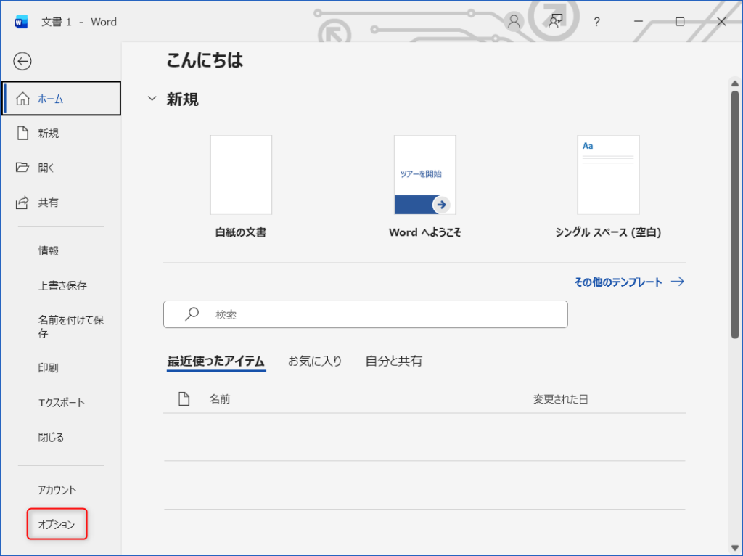Open the オプション settings
Image resolution: width=743 pixels, height=556 pixels.
tap(57, 524)
